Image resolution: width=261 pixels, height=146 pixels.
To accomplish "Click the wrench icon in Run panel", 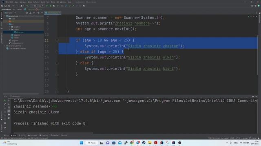I will 5,104.
